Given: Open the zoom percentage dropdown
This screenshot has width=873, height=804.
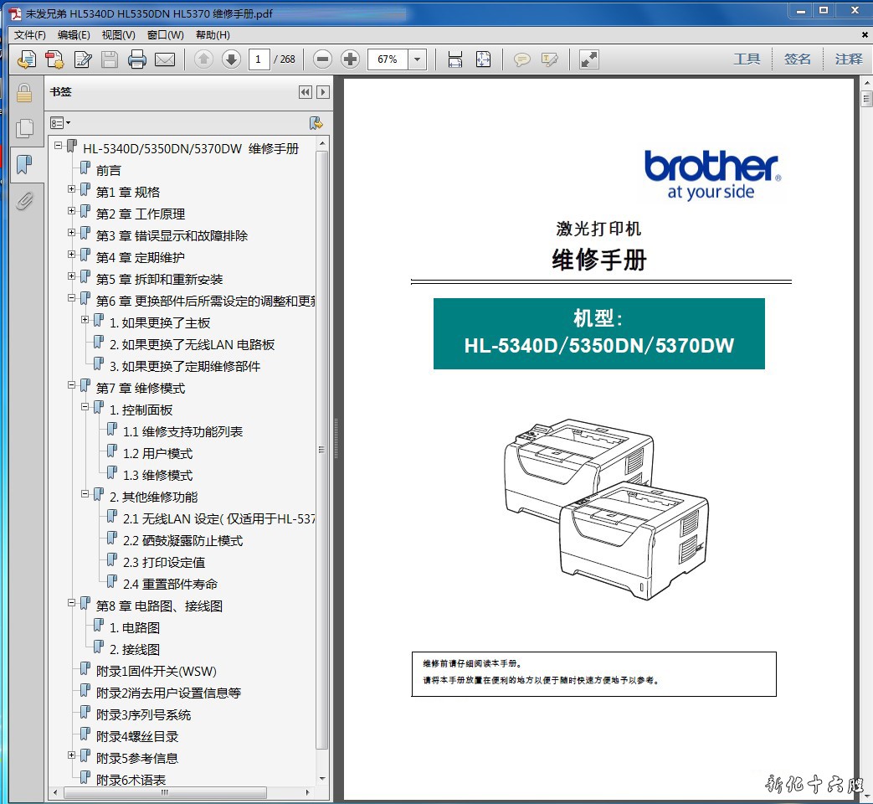Looking at the screenshot, I should tap(418, 59).
